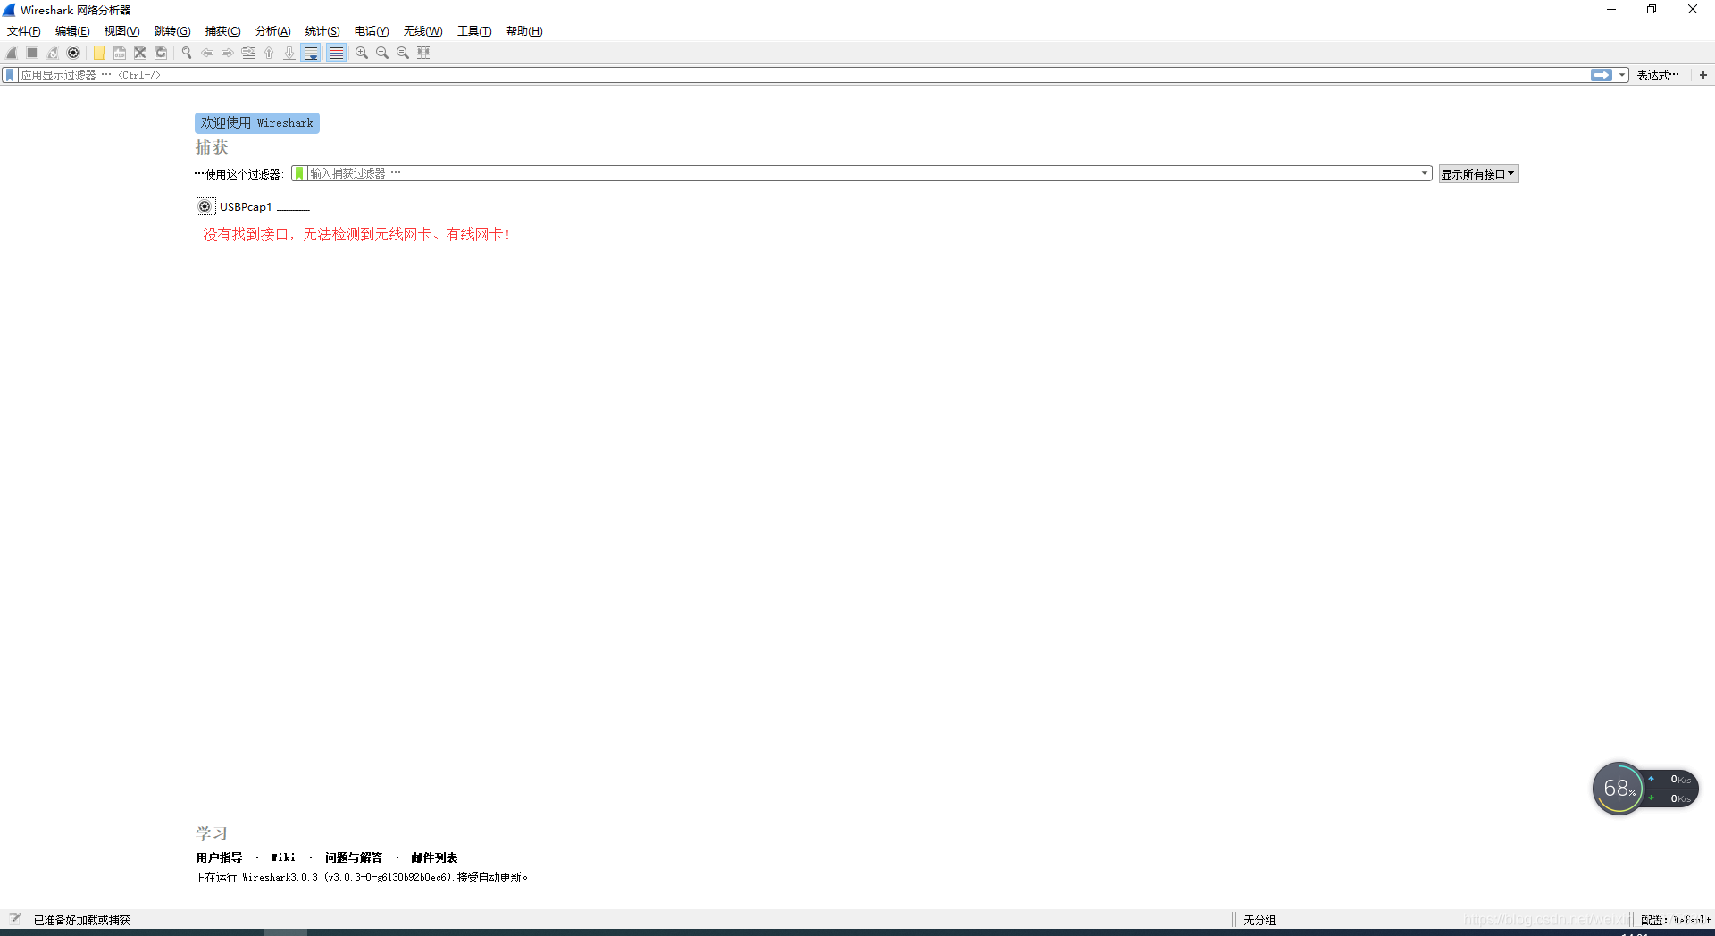Go back to previous packet
The width and height of the screenshot is (1715, 936).
tap(207, 53)
